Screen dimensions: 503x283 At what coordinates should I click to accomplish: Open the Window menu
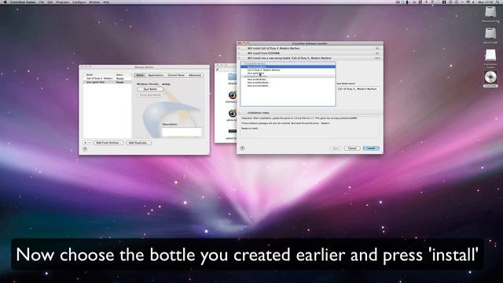click(94, 2)
